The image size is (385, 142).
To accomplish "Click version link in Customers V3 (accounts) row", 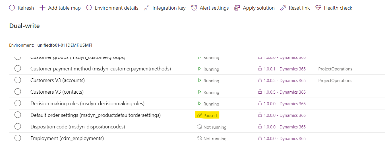I will click(x=285, y=81).
